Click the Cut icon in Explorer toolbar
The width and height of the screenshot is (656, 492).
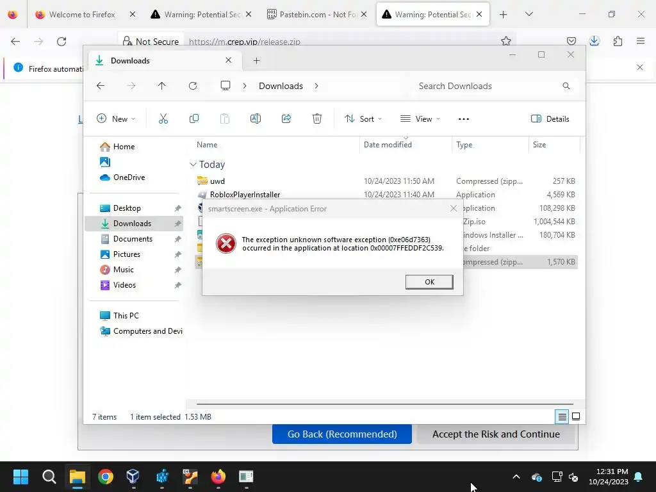tap(163, 119)
